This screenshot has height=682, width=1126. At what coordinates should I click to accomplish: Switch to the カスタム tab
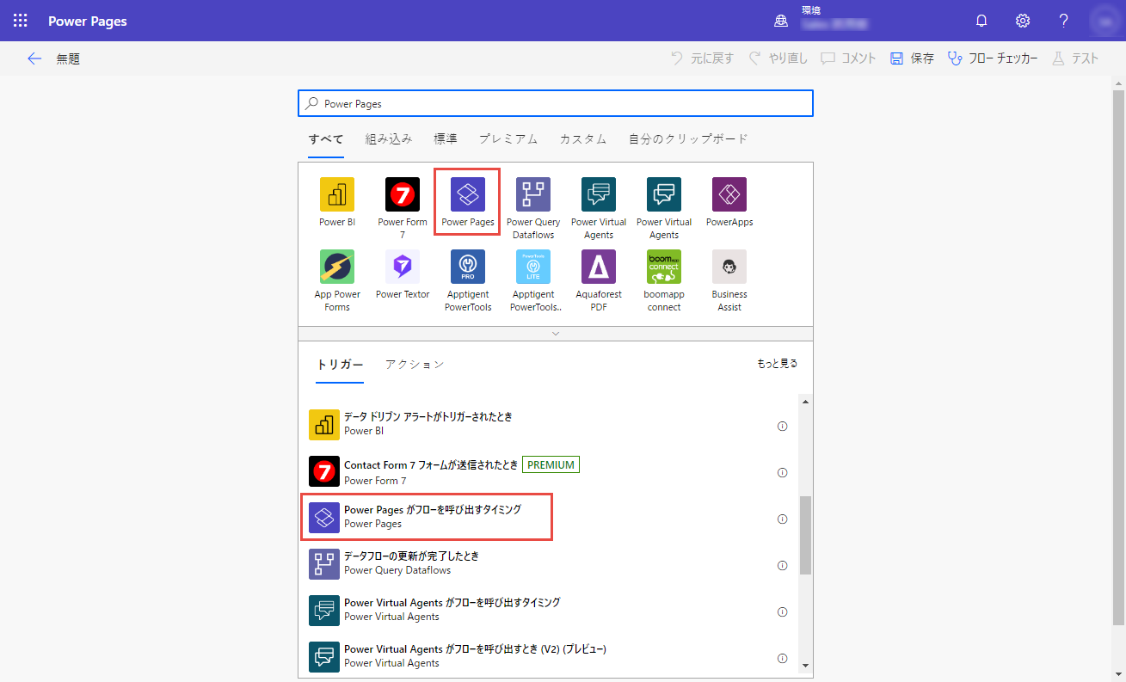[583, 138]
